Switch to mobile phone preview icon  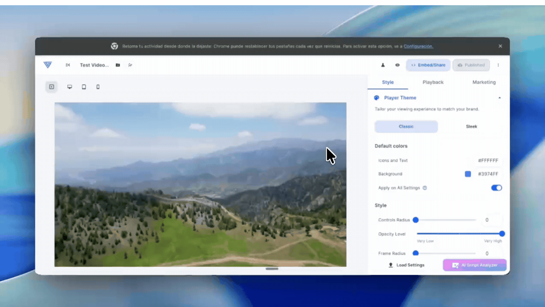98,87
